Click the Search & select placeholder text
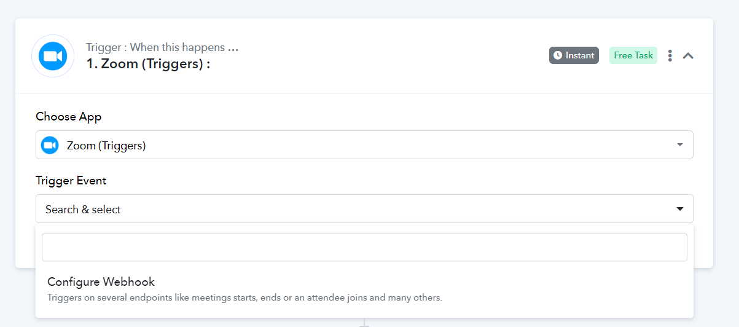This screenshot has height=327, width=739. click(83, 210)
